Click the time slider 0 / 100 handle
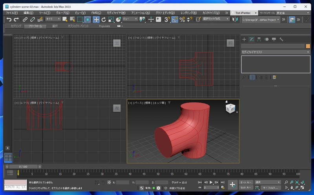The image size is (314, 195). pyautogui.click(x=23, y=167)
